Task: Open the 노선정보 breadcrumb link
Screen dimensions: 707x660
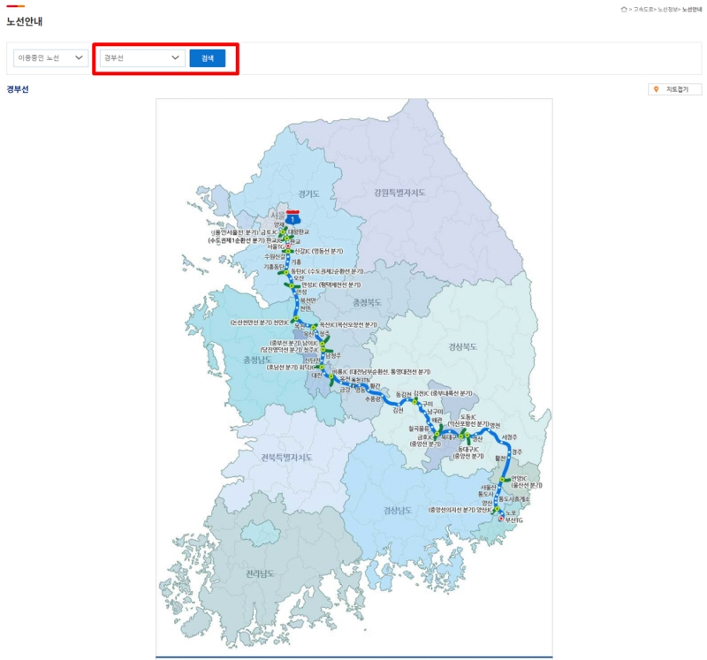Action: click(668, 10)
